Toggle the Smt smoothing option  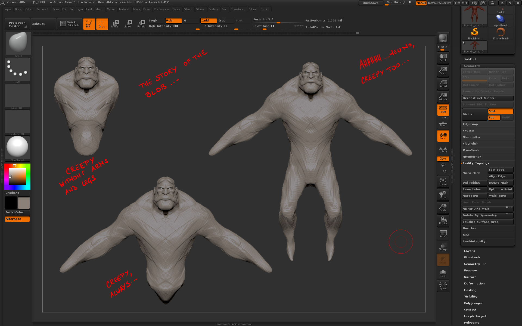(501, 111)
